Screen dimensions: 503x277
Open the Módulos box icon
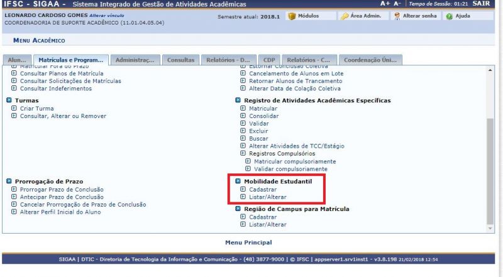292,16
